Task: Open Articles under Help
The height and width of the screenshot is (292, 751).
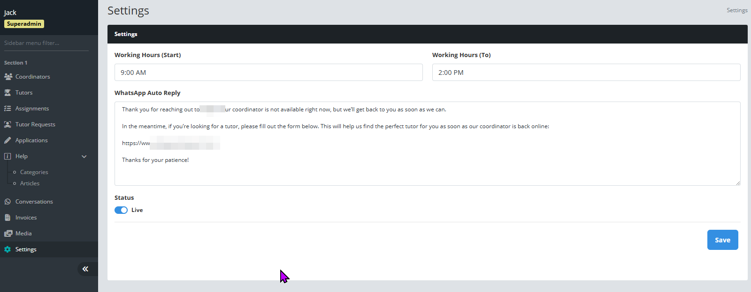Action: coord(30,183)
